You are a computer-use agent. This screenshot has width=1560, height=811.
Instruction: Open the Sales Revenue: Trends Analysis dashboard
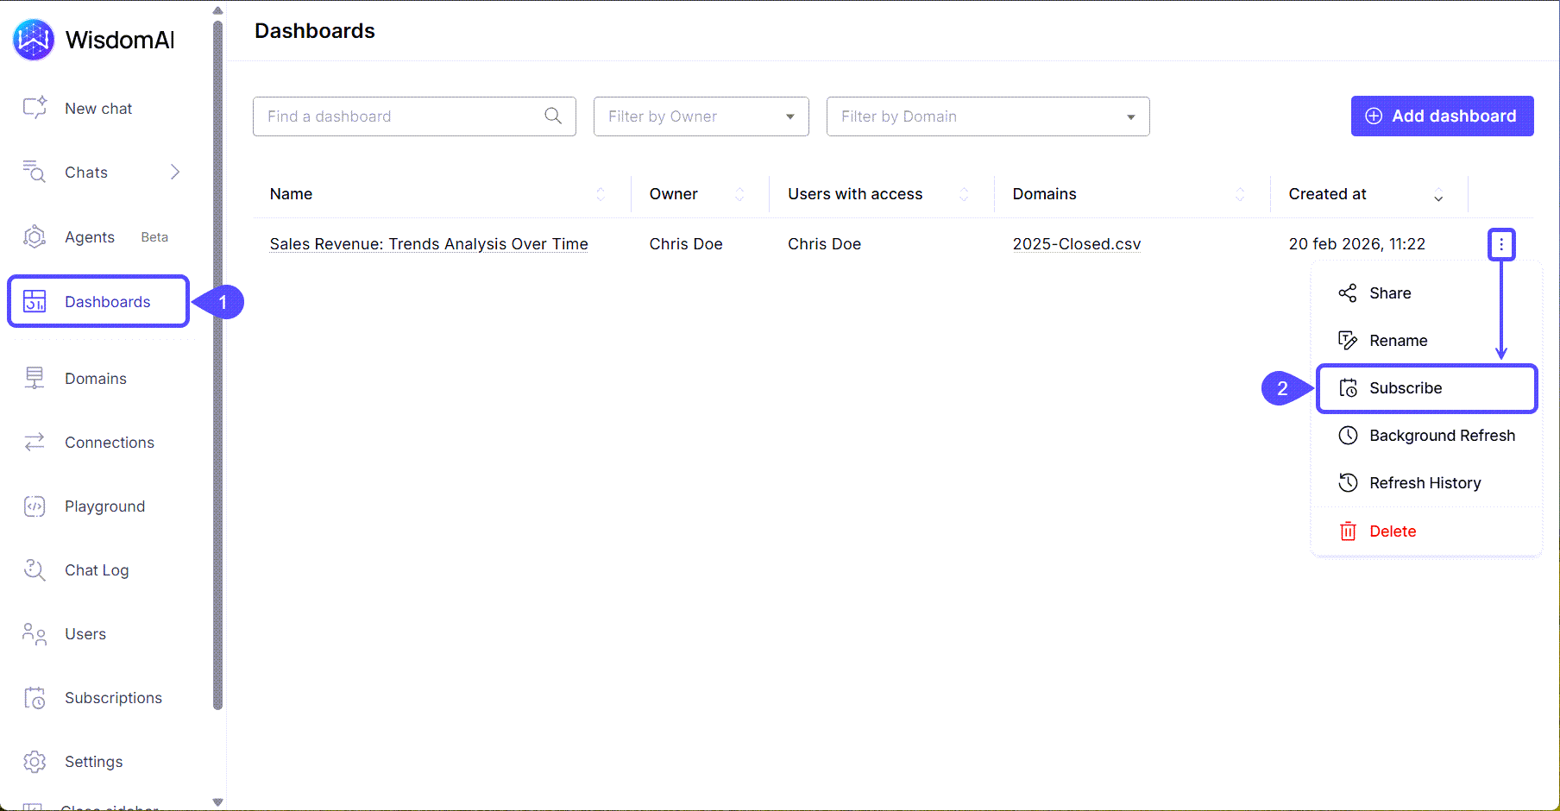(428, 243)
